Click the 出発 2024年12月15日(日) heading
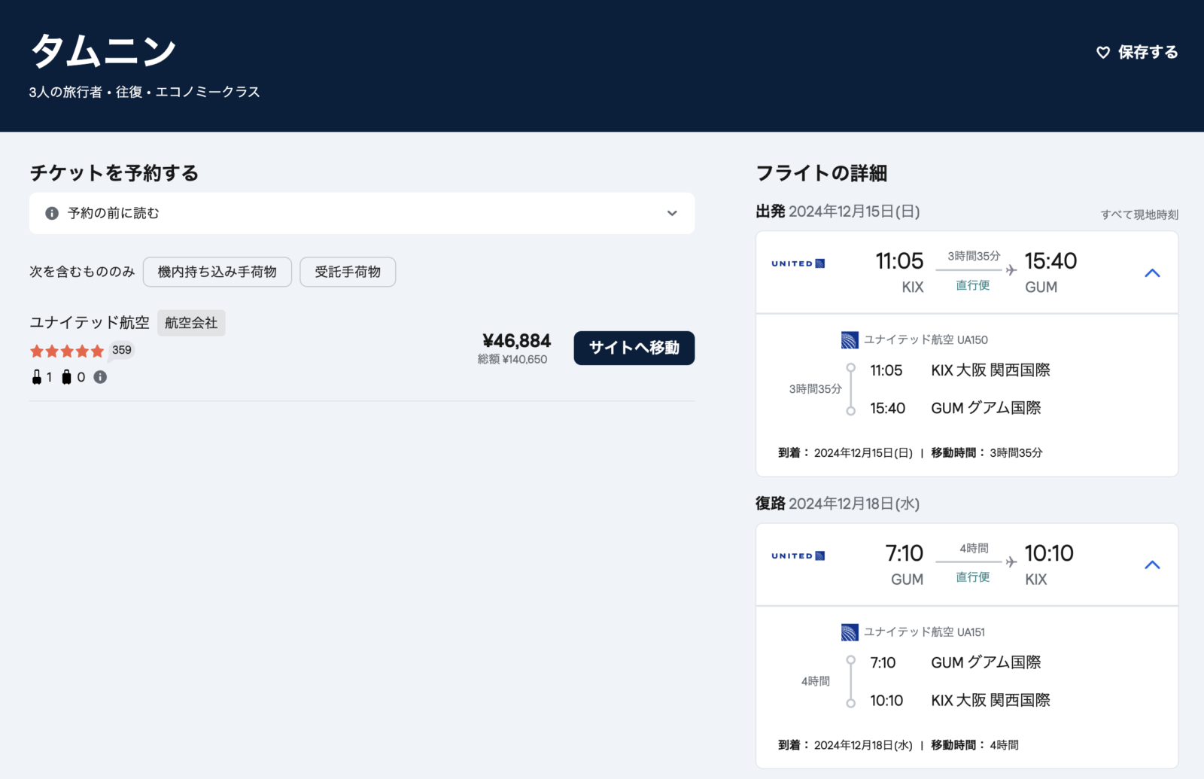 pyautogui.click(x=838, y=211)
